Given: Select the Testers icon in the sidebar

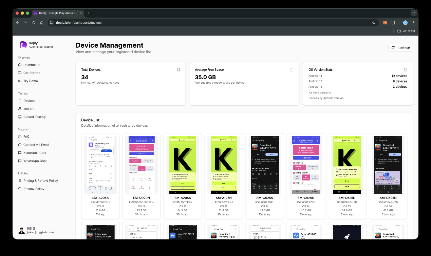Looking at the screenshot, I should [20, 109].
